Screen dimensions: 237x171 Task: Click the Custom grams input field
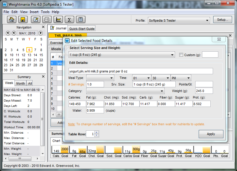(x=210, y=55)
